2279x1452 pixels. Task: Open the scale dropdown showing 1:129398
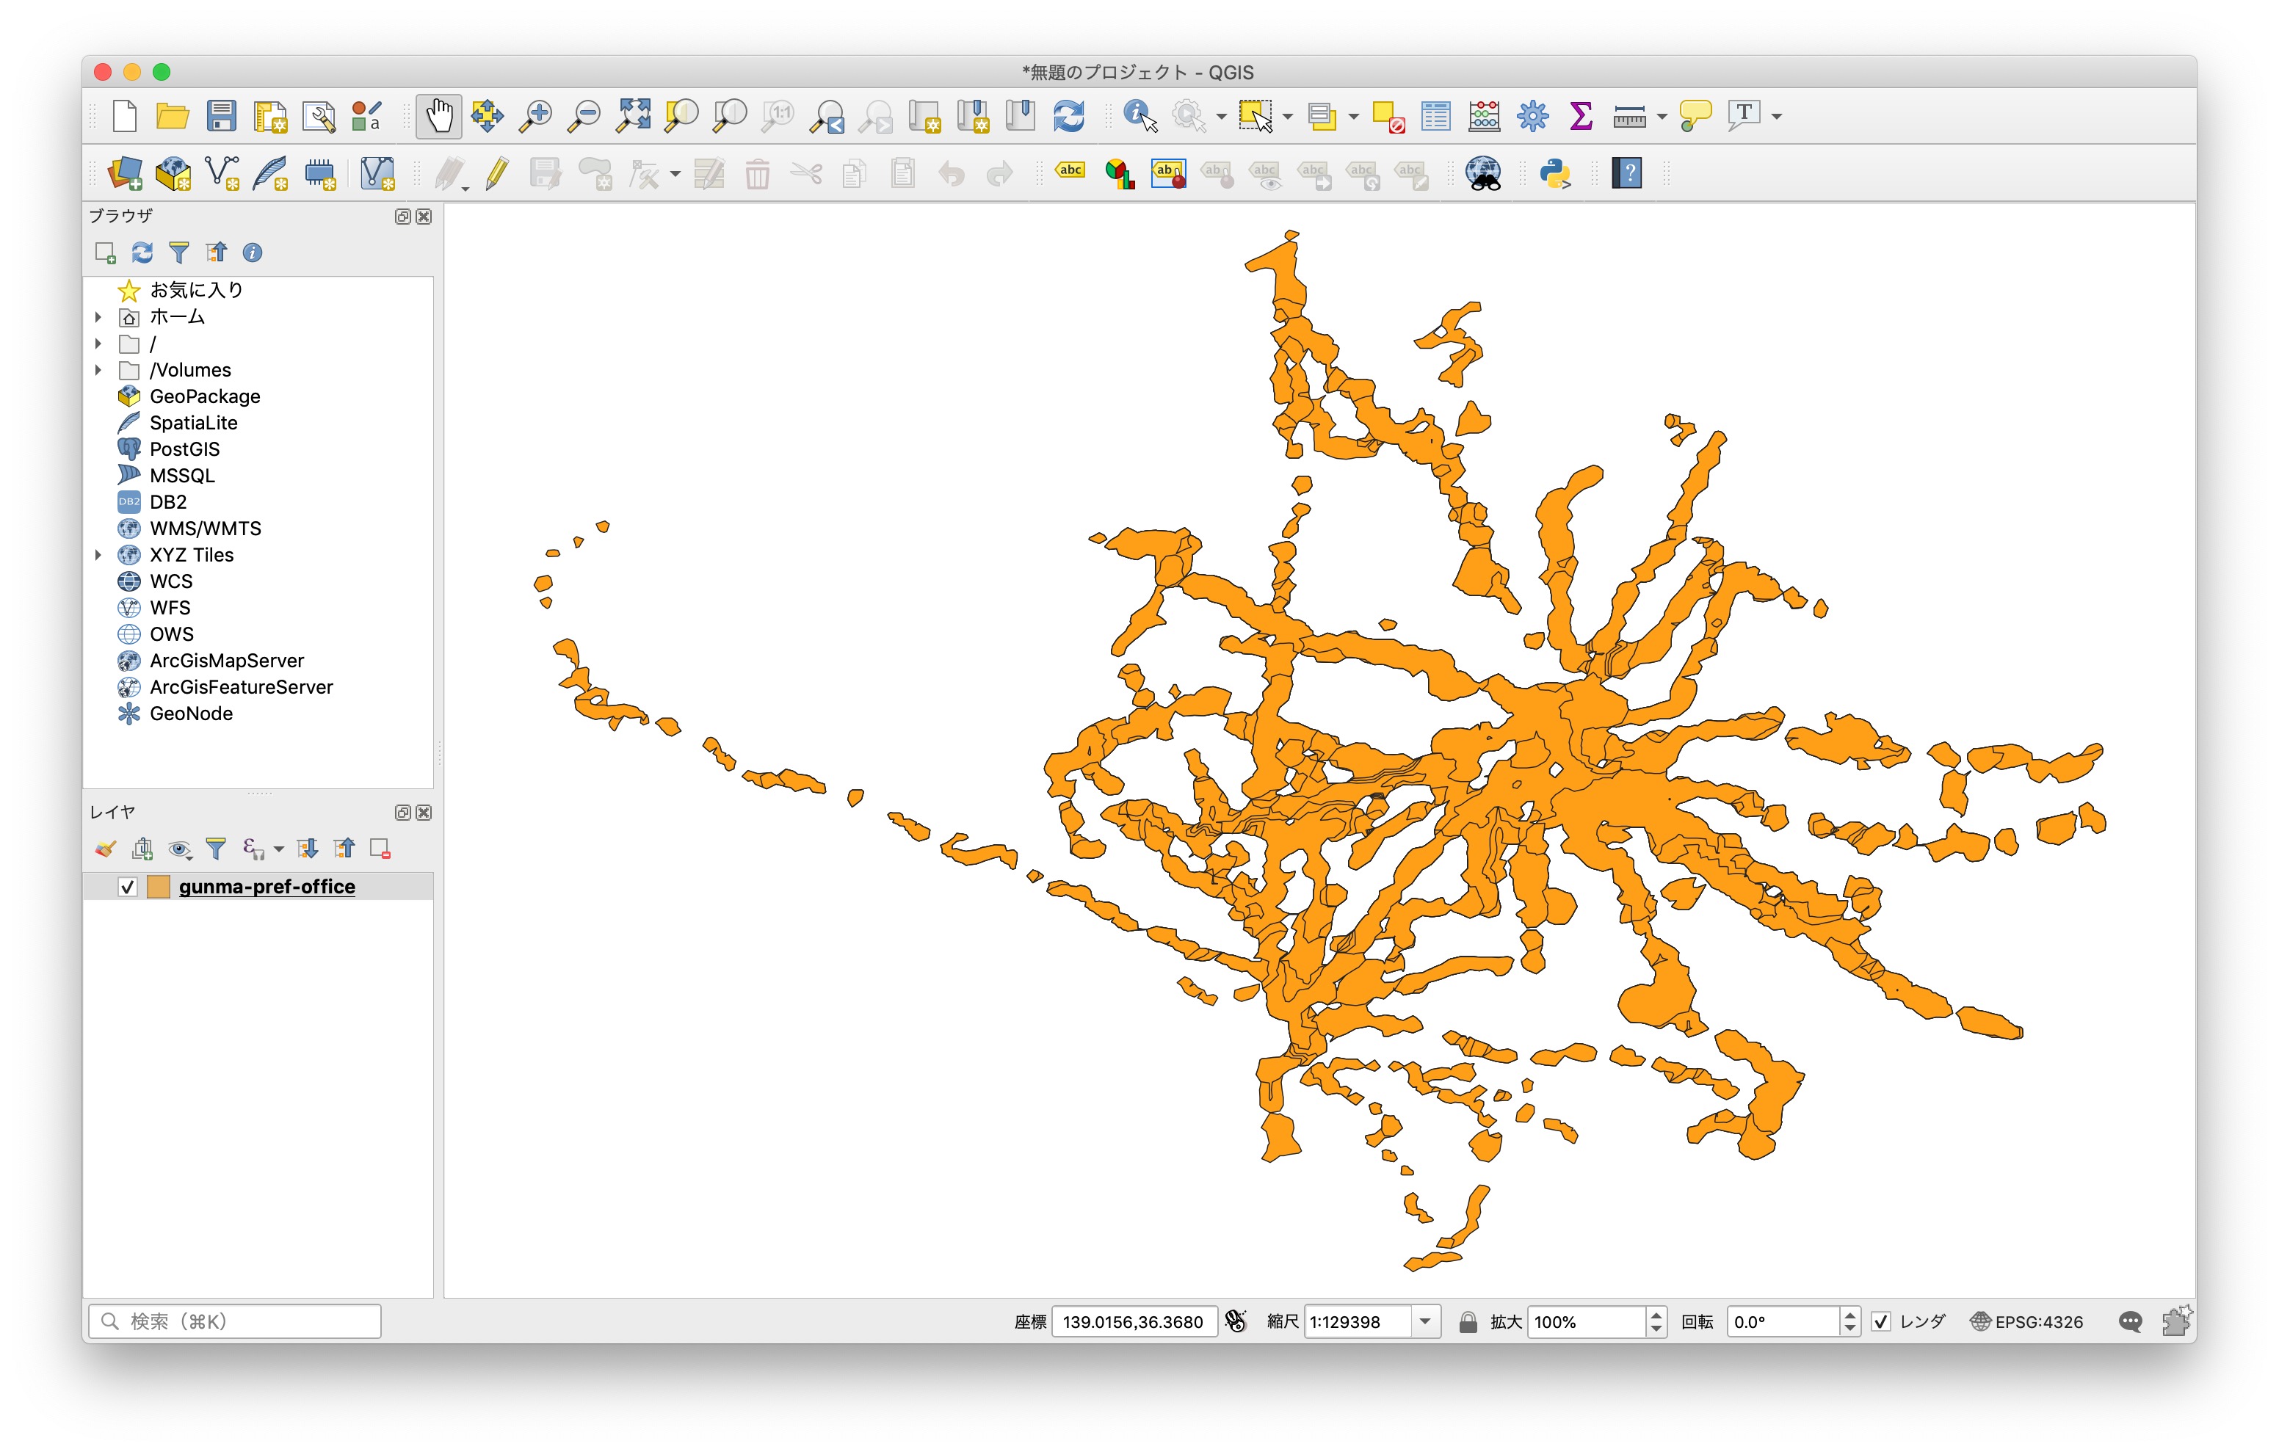tap(1427, 1321)
